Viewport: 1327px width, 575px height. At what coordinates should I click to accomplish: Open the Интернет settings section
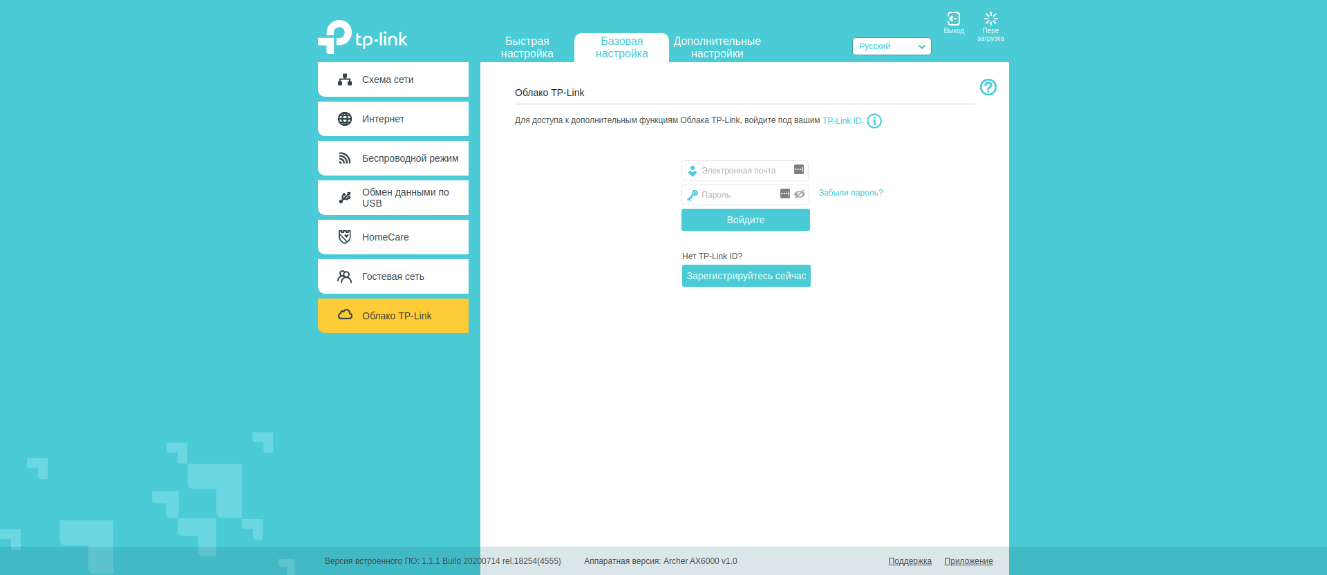393,119
